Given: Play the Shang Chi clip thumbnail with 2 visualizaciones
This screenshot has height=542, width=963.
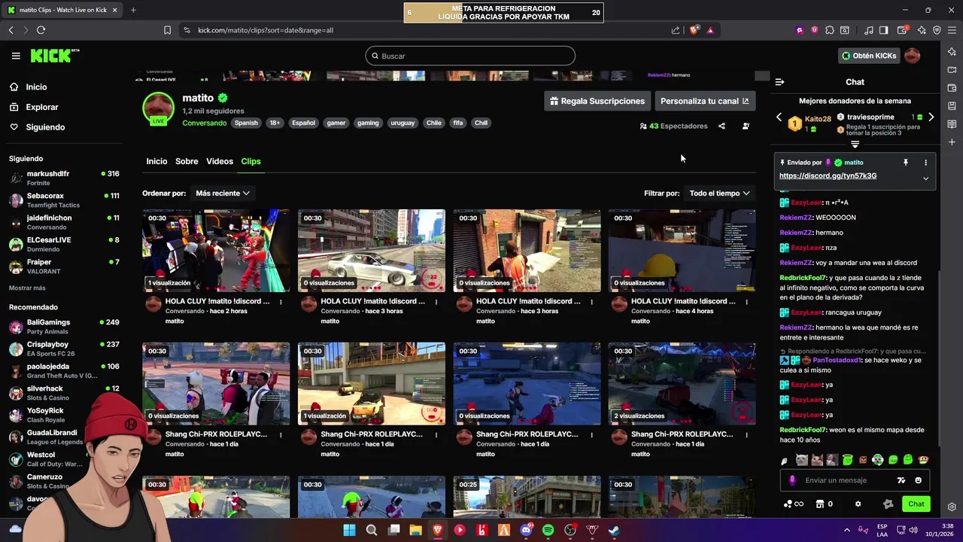Looking at the screenshot, I should tap(682, 383).
